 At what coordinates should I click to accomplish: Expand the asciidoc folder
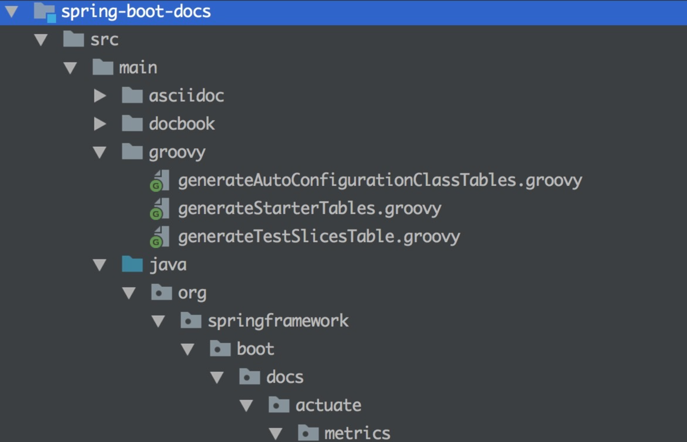(100, 96)
